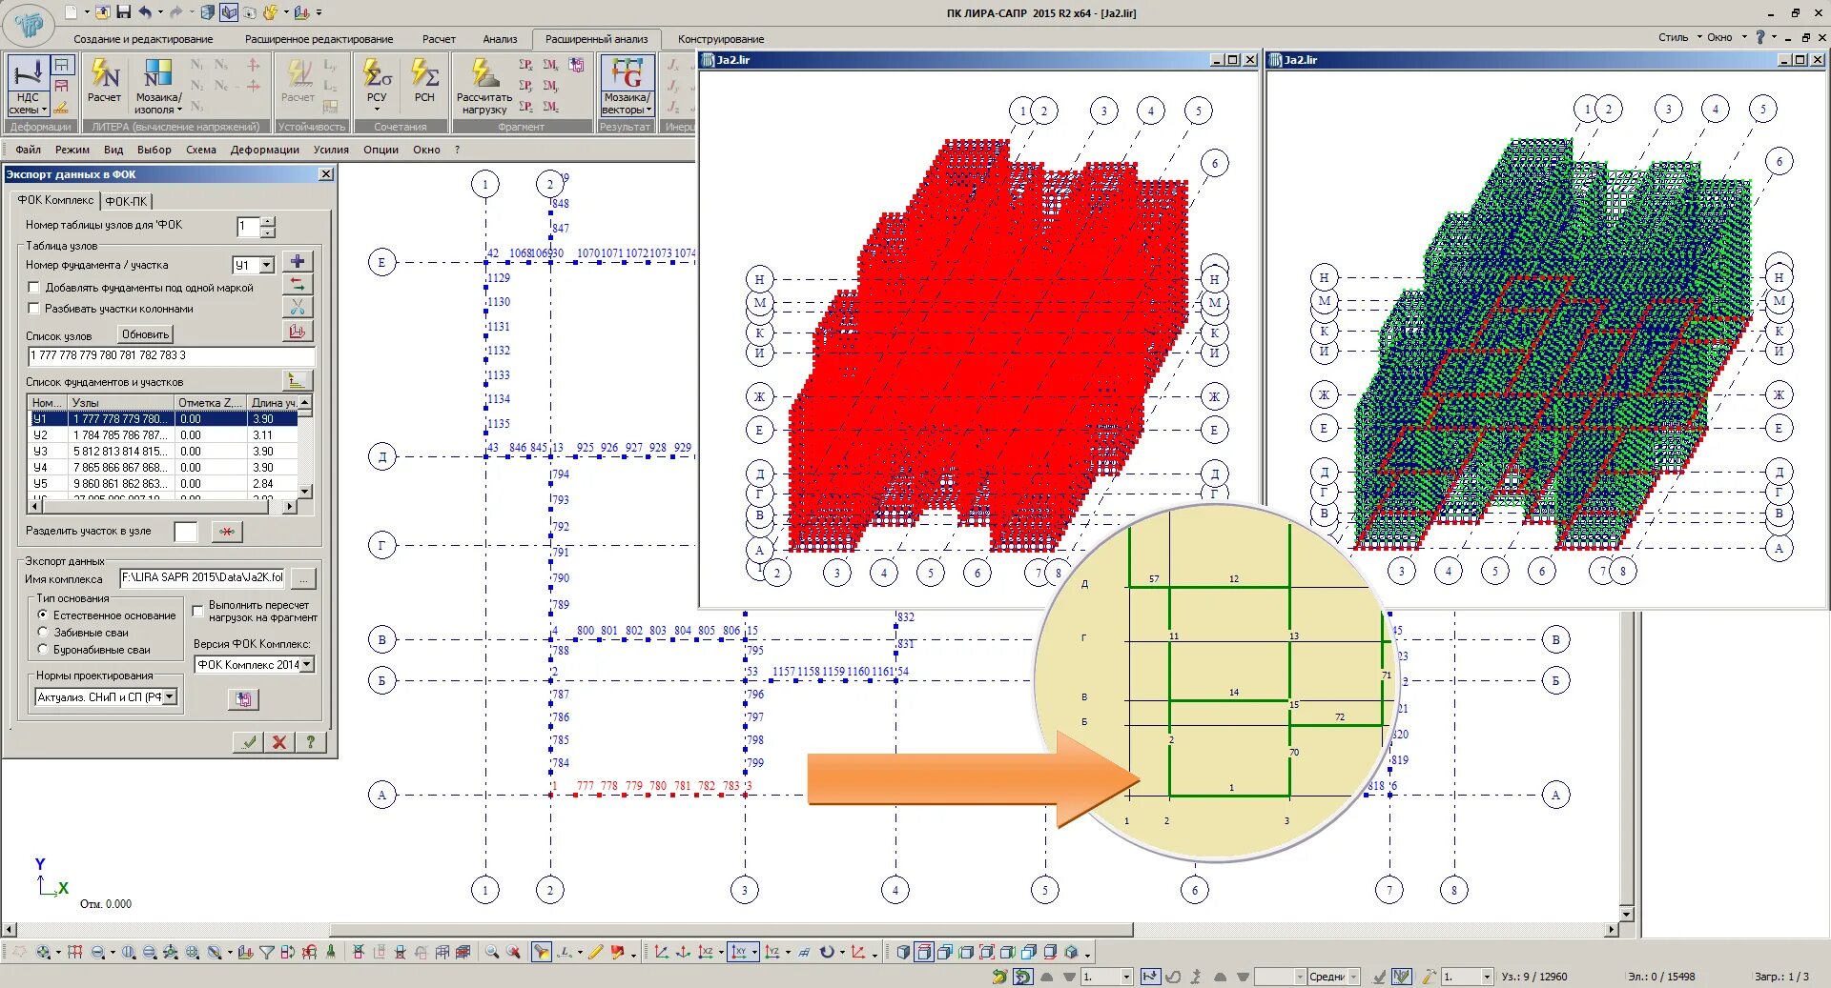Open the Конструирование ribbon tab
This screenshot has width=1831, height=988.
721,39
